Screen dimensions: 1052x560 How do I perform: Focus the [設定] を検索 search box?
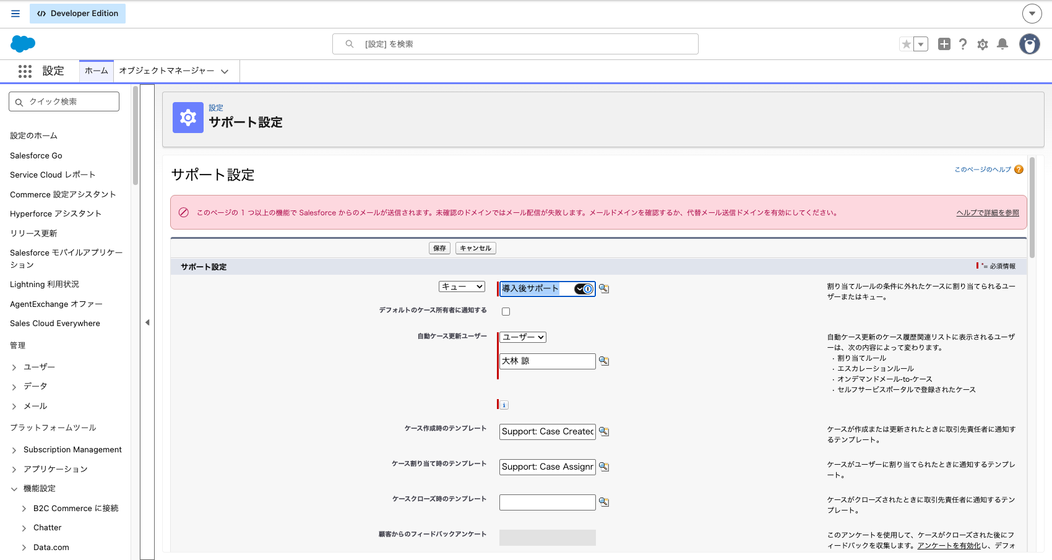click(x=515, y=44)
